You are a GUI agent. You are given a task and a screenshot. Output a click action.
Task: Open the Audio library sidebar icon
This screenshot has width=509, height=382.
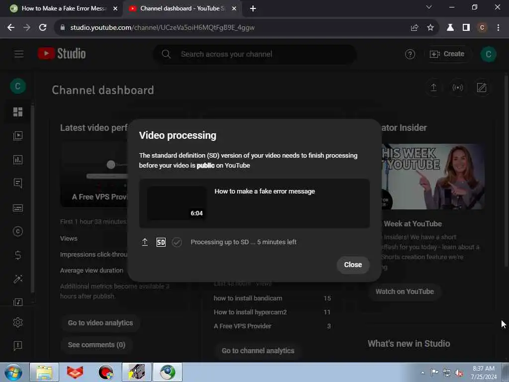click(18, 302)
